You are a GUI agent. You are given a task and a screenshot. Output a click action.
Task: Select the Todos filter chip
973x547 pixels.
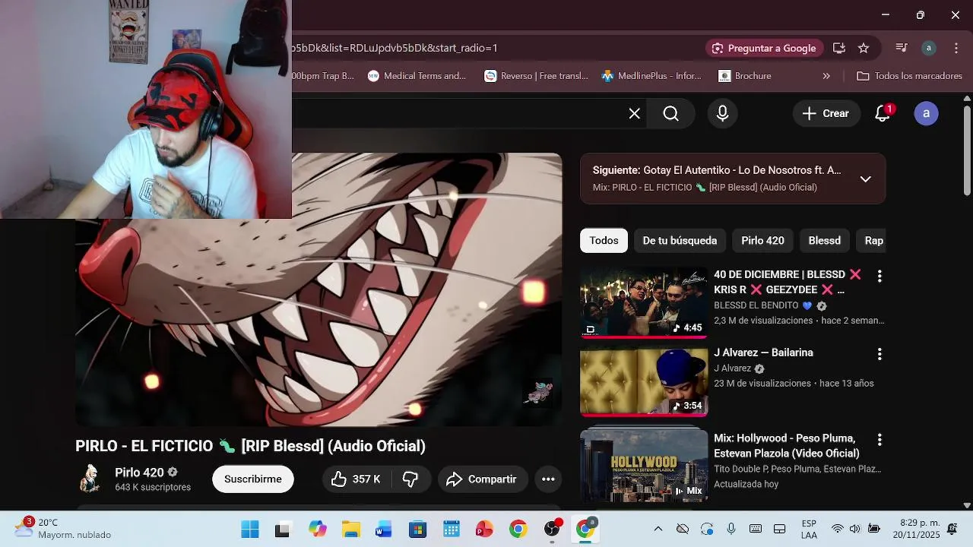(x=604, y=240)
